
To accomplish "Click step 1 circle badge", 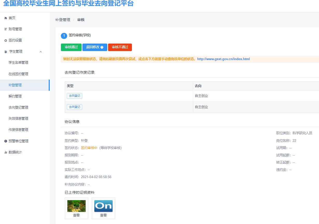I will pos(64,36).
